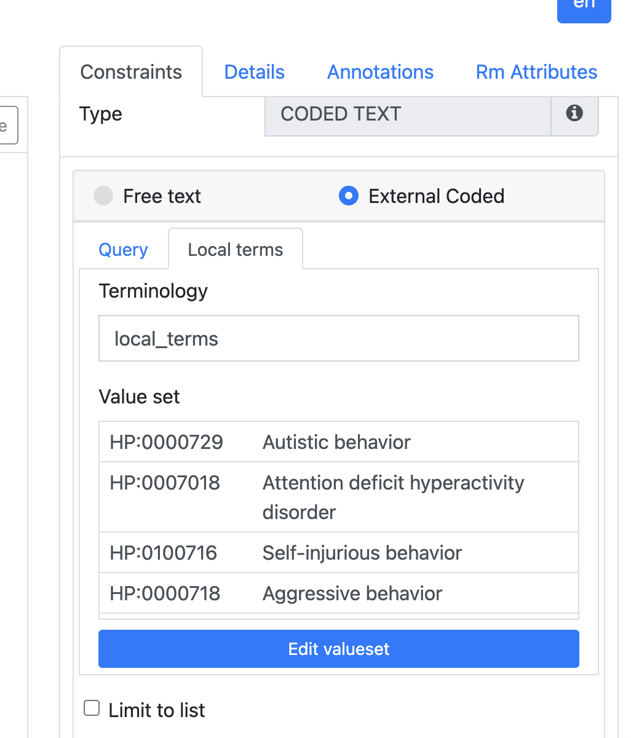Enable the Limit to list checkbox

pyautogui.click(x=91, y=708)
